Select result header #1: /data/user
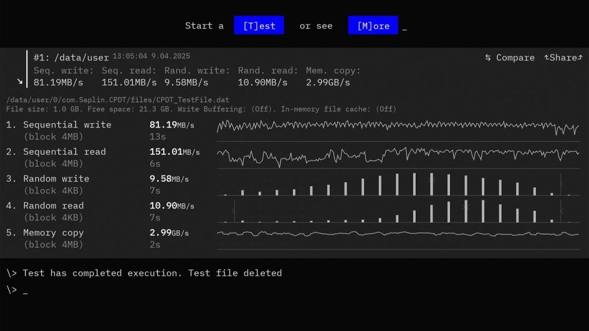Viewport: 589px width, 331px height. pos(71,58)
